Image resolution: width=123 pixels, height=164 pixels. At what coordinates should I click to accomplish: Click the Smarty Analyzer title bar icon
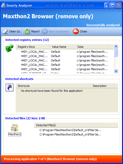click(x=3, y=5)
